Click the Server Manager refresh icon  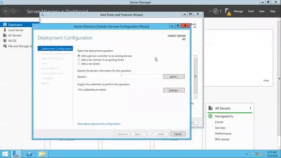[x=216, y=11]
